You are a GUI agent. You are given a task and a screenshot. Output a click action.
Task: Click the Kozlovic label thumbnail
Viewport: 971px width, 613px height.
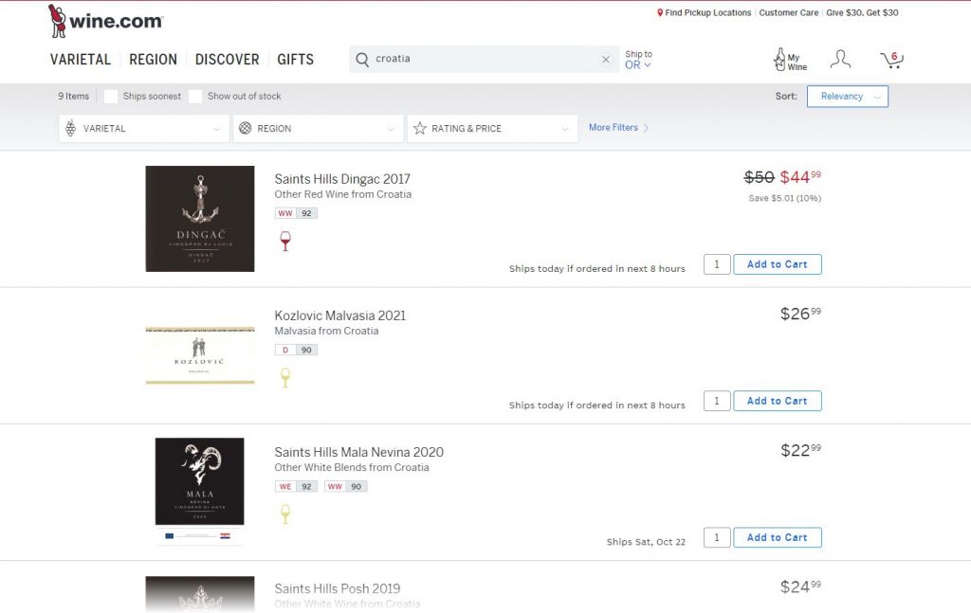pyautogui.click(x=200, y=355)
